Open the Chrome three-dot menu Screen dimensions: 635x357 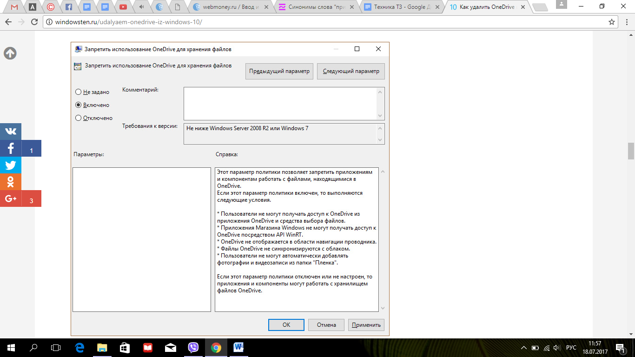click(x=626, y=22)
